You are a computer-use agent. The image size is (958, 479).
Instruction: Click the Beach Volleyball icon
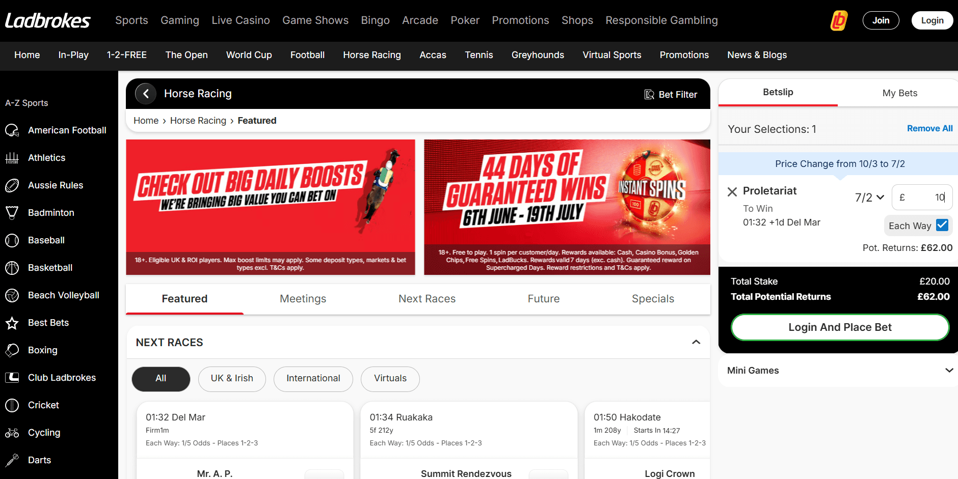(12, 295)
